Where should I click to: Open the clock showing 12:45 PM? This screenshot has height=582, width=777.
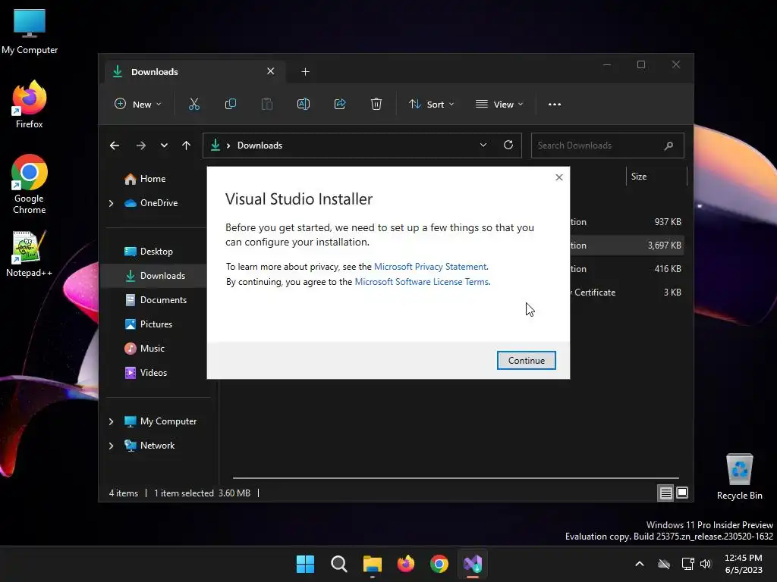[744, 564]
